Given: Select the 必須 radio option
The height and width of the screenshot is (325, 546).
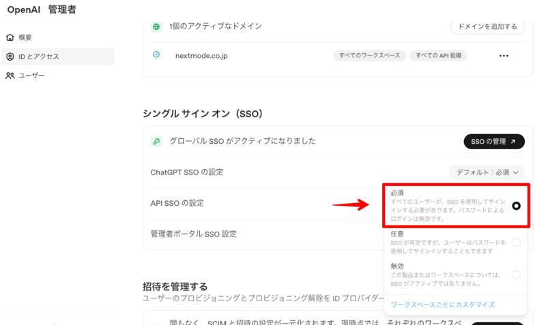Looking at the screenshot, I should (x=516, y=206).
